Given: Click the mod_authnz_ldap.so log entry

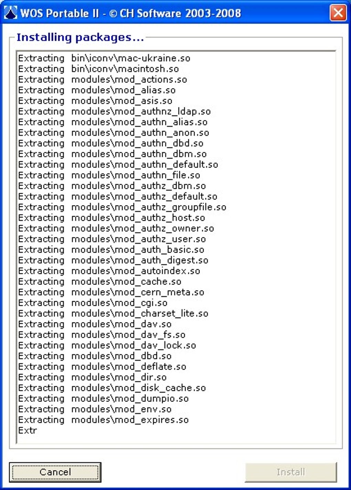Looking at the screenshot, I should 114,111.
